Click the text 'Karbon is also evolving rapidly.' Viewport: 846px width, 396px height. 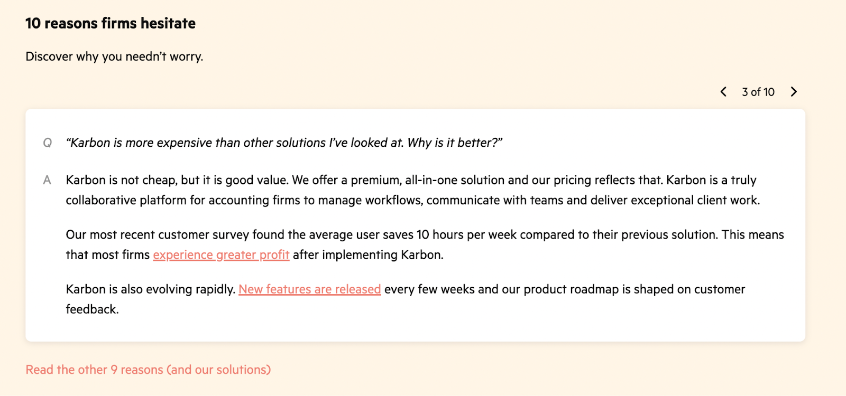click(x=151, y=289)
